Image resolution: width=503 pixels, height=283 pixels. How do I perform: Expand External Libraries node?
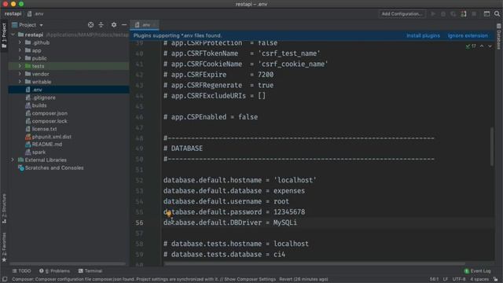click(x=13, y=160)
